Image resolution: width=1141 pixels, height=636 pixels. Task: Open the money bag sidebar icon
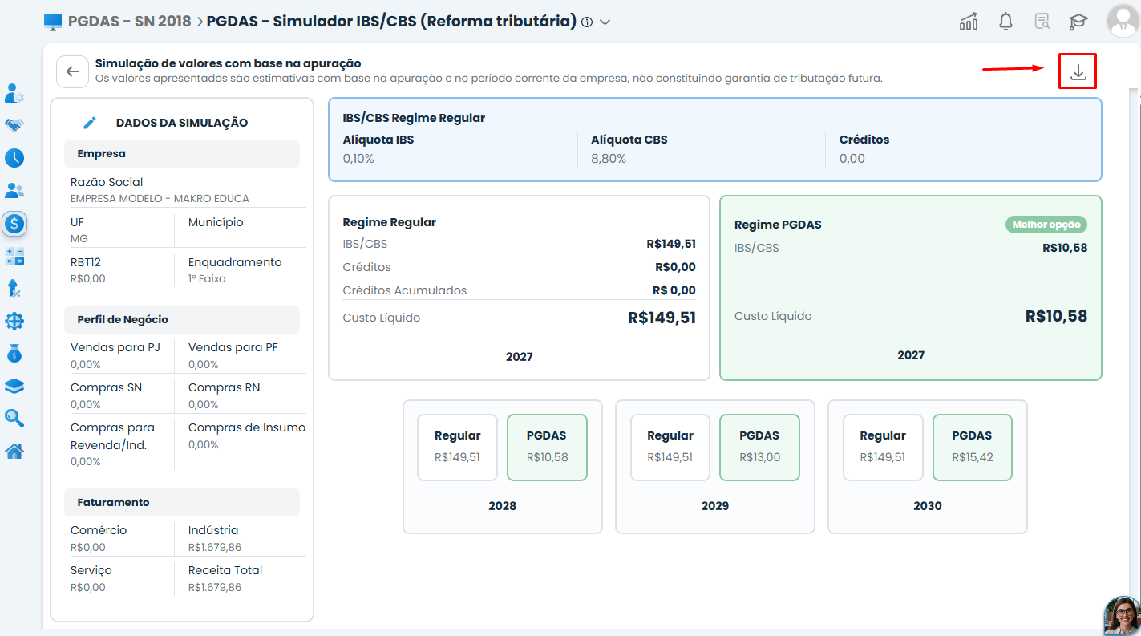point(14,353)
